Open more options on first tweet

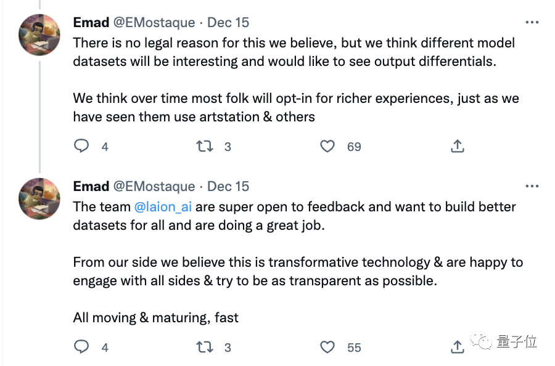coord(532,23)
